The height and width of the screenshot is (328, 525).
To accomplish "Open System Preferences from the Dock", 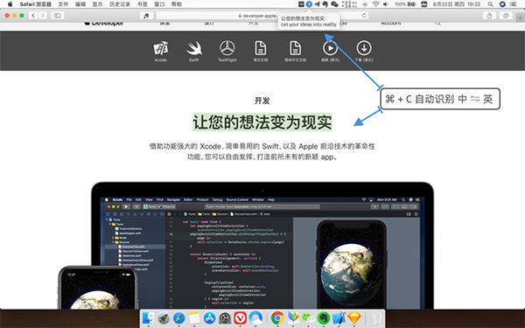I will [225, 318].
